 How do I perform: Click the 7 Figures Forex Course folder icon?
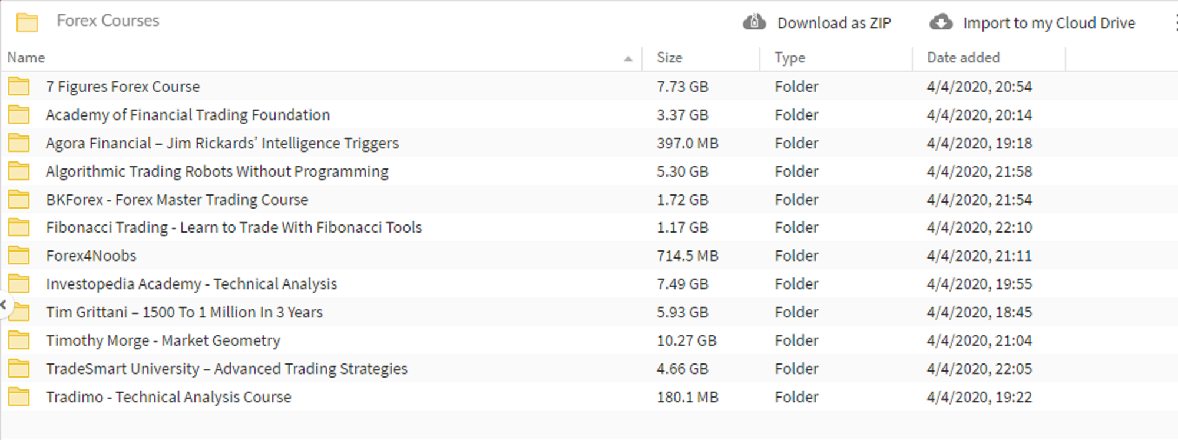19,87
